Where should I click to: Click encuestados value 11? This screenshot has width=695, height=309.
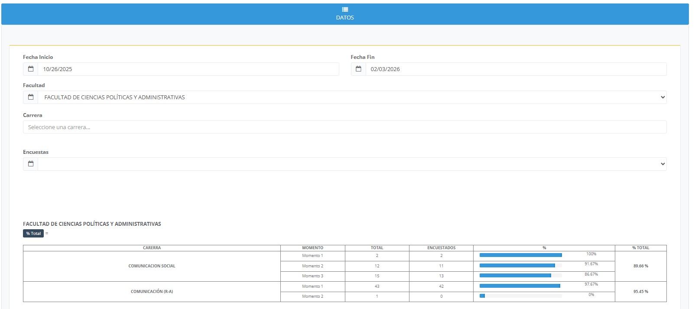[x=442, y=266]
